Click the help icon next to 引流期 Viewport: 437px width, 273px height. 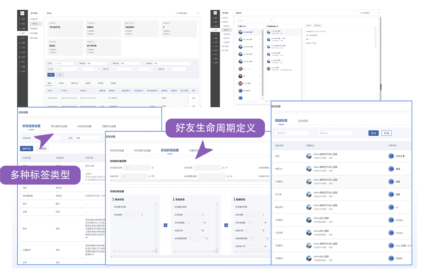(94, 23)
